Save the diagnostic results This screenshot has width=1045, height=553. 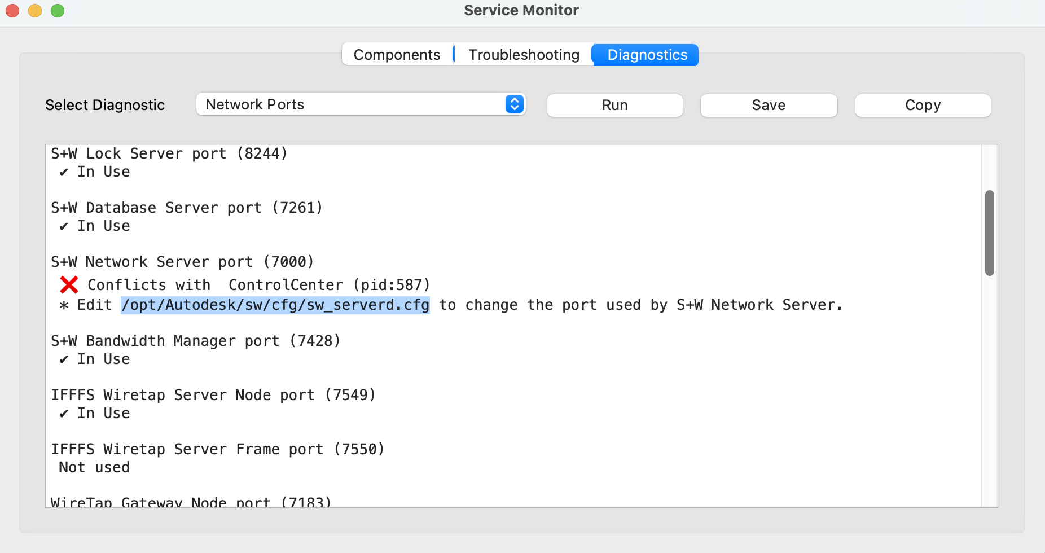click(769, 105)
